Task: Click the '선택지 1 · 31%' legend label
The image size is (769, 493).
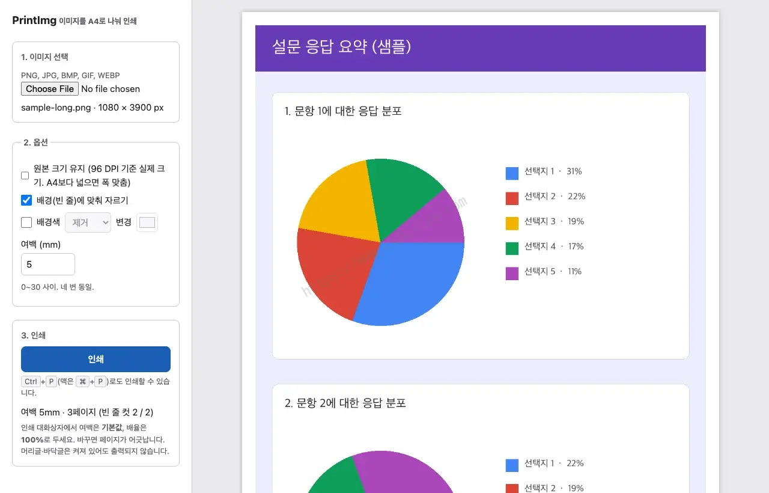Action: coord(553,172)
